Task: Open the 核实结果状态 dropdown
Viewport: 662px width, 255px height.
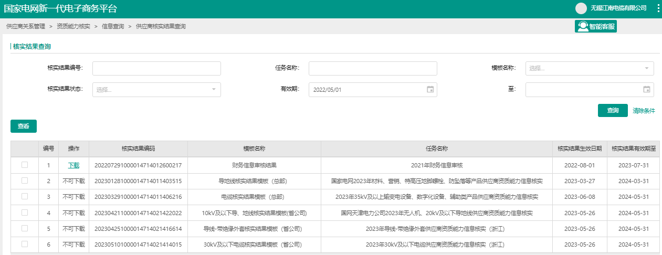Action: (x=156, y=90)
